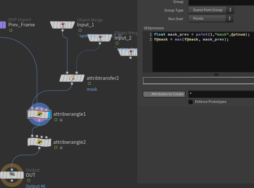Click first input connector of attribtransfer2
This screenshot has width=254, height=188.
coord(67,73)
